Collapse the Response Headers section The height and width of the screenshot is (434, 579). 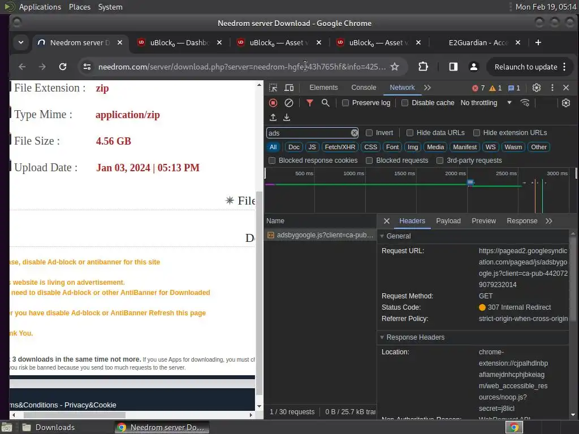click(382, 337)
